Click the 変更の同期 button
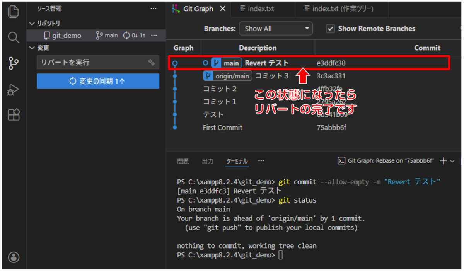Viewport: 464px width, 271px height. coord(98,81)
